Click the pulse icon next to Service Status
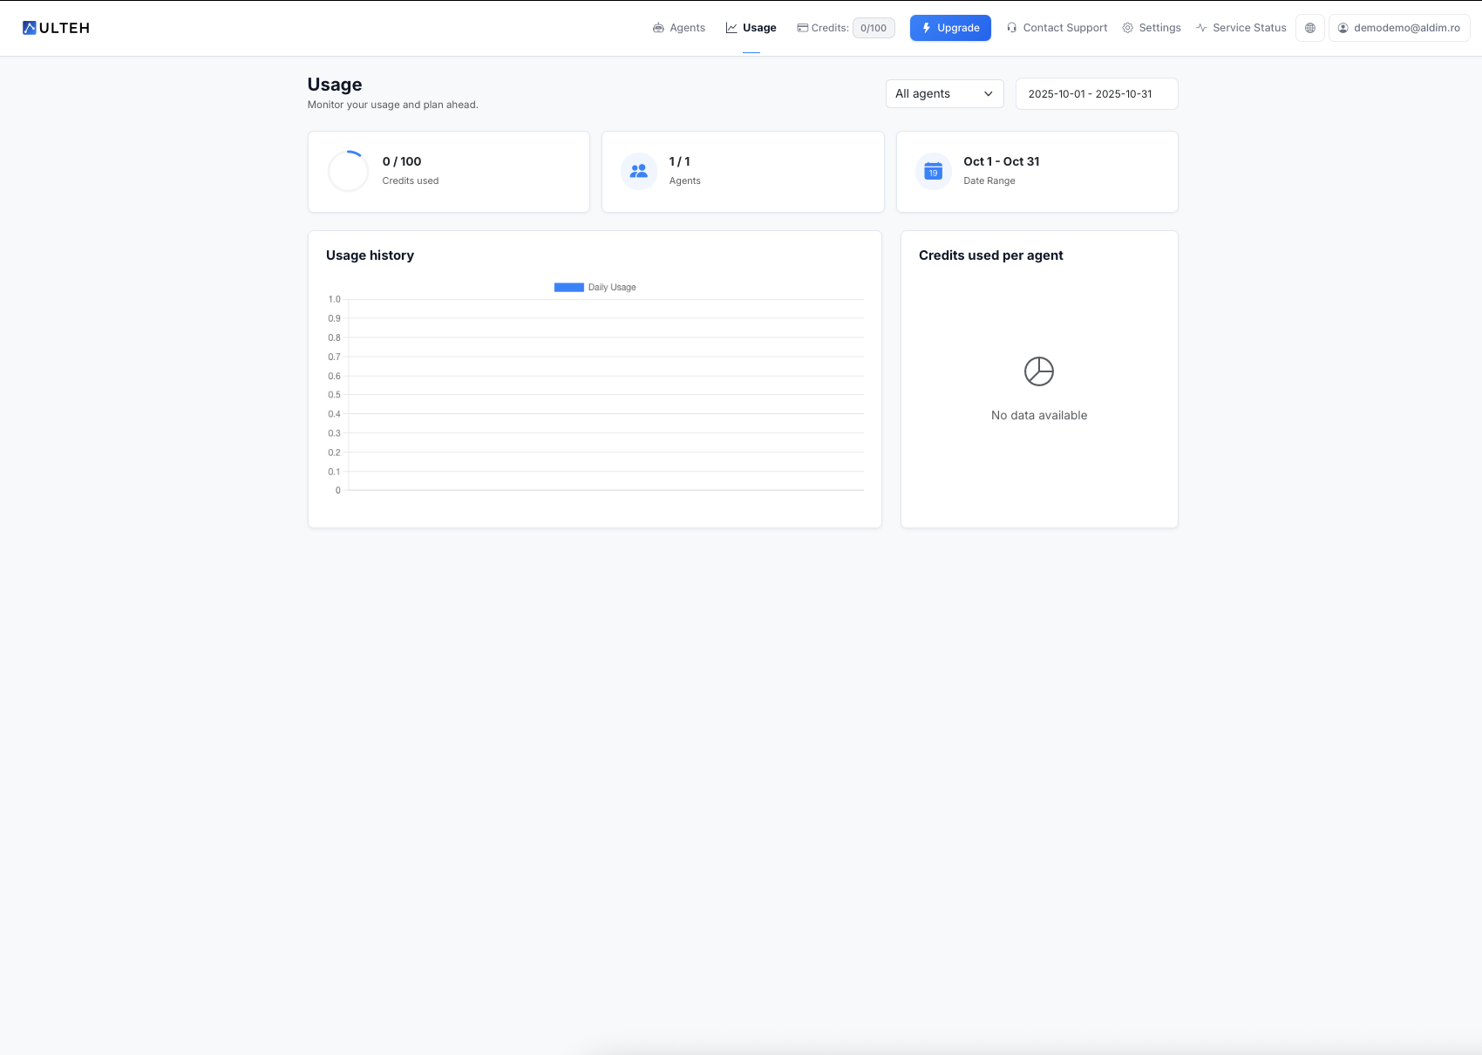Image resolution: width=1482 pixels, height=1055 pixels. (x=1202, y=27)
